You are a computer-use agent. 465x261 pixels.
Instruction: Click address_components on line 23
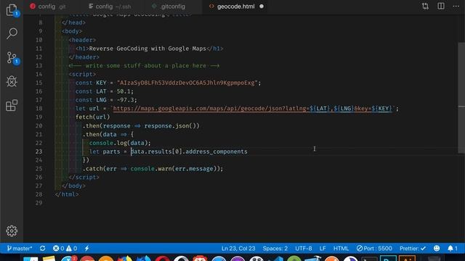[217, 152]
